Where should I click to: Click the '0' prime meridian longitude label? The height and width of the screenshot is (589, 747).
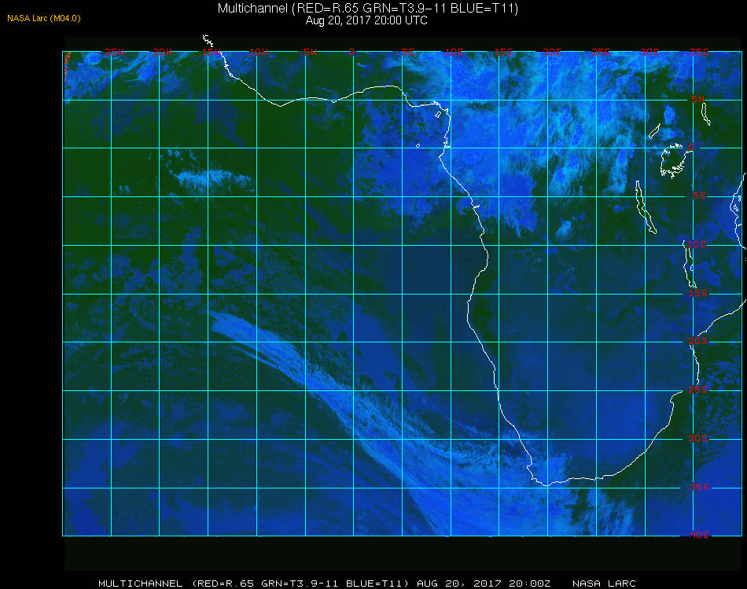point(351,52)
